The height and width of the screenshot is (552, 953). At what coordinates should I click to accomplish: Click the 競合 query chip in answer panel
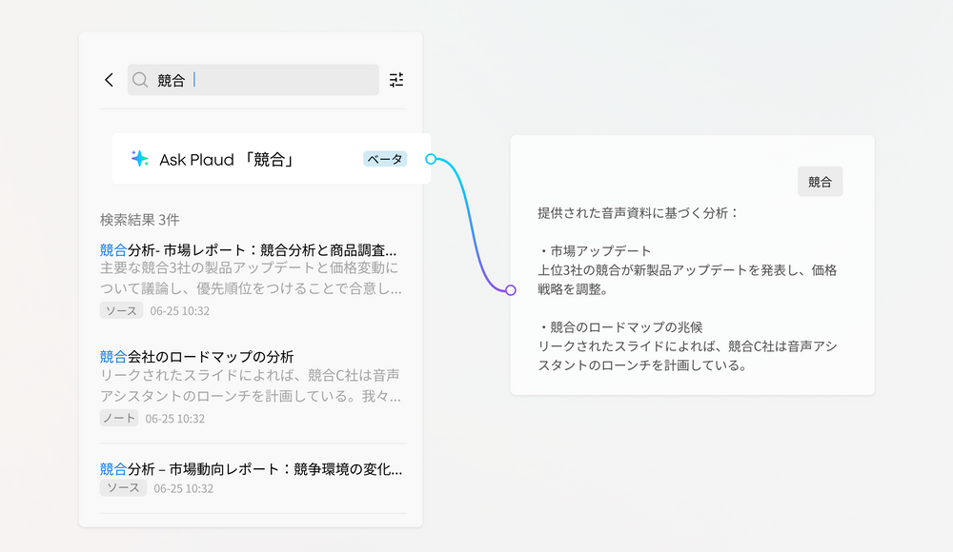tap(820, 182)
